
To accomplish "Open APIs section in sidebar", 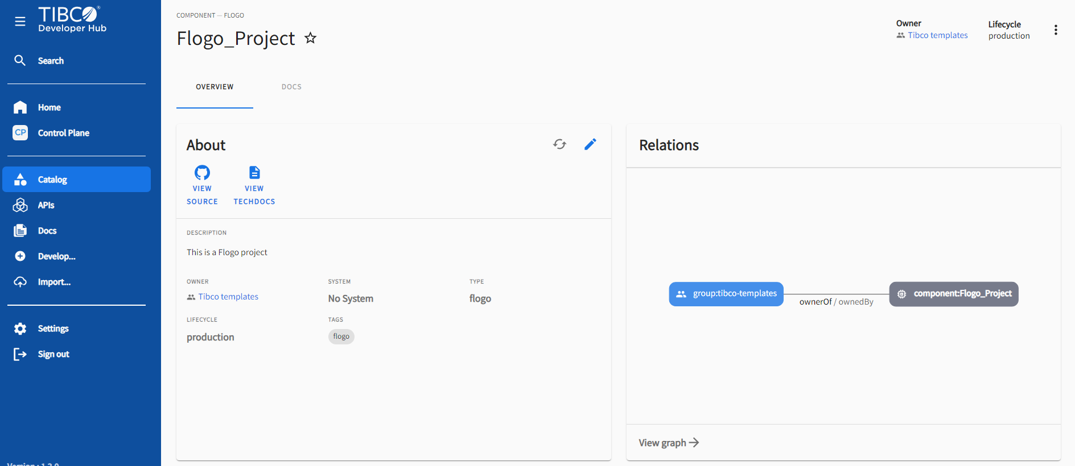I will click(x=46, y=205).
